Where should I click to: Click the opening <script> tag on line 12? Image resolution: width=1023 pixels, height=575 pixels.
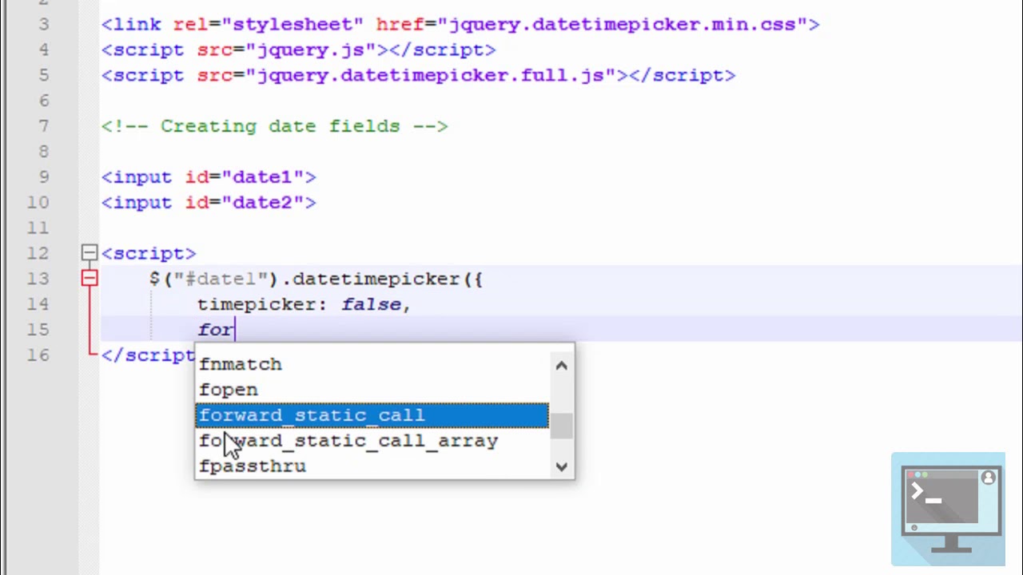click(x=149, y=253)
